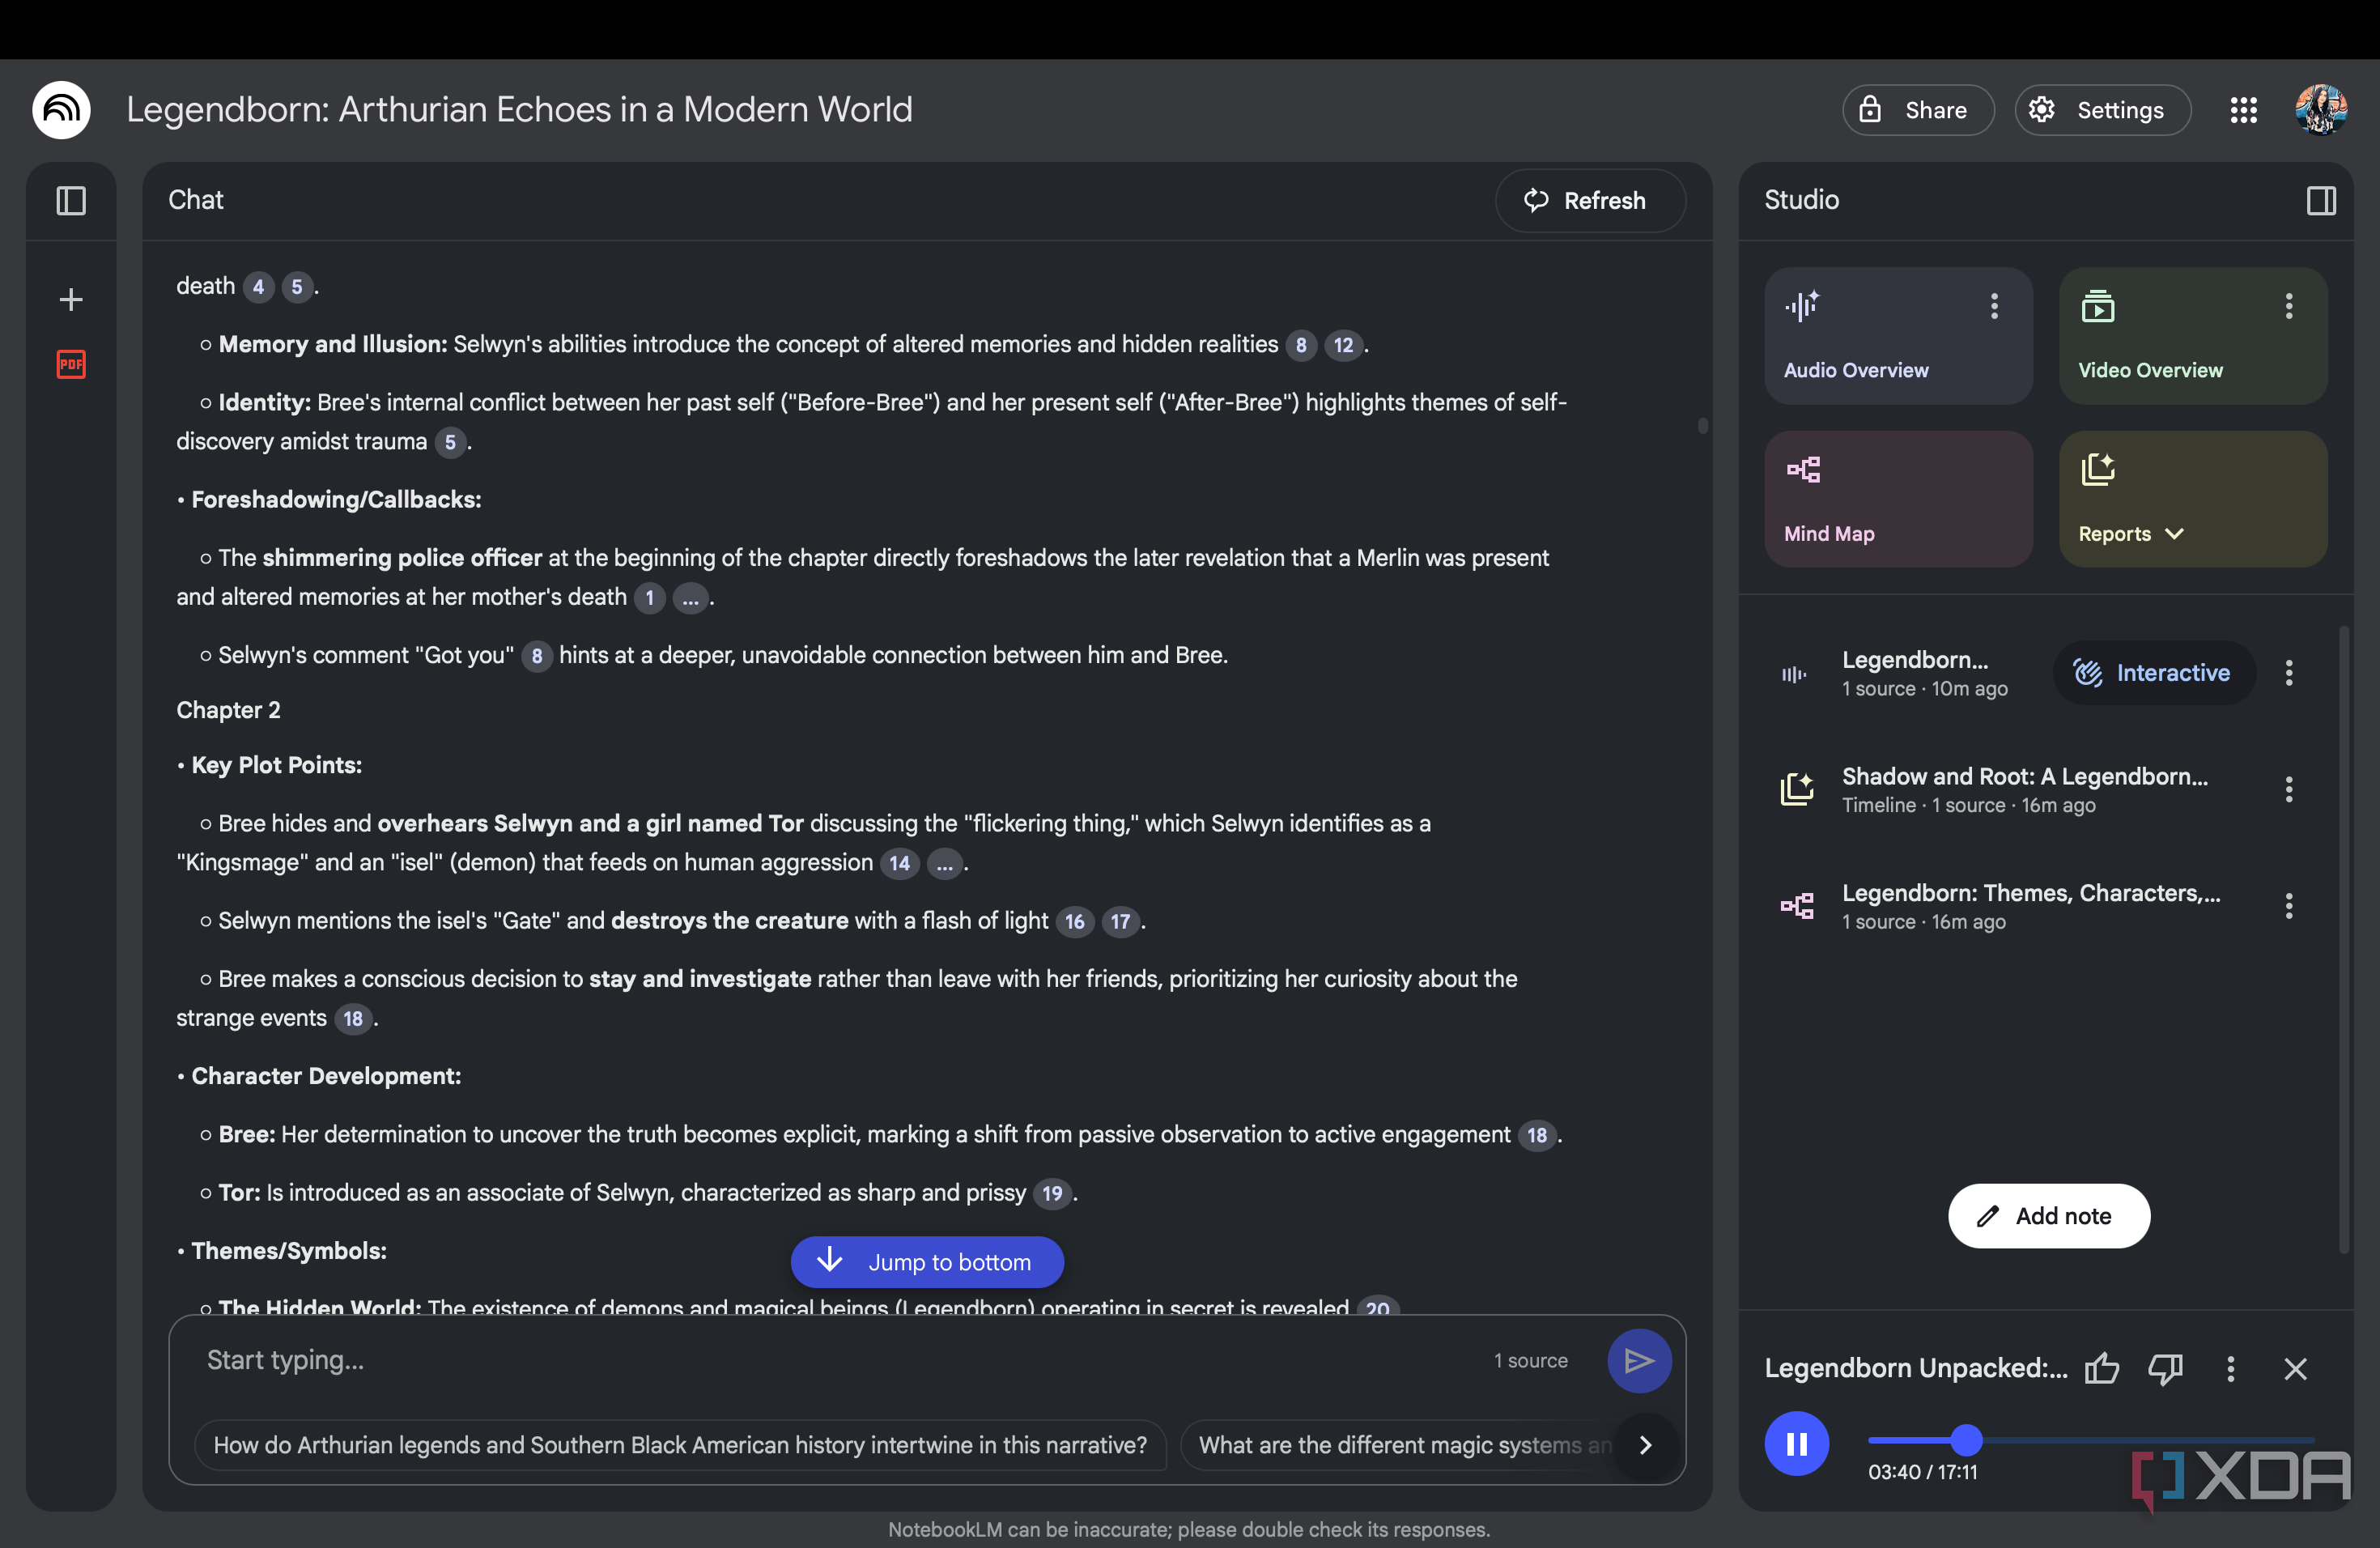Select suggested question about Arthurian legends
Viewport: 2380px width, 1548px height.
point(680,1445)
